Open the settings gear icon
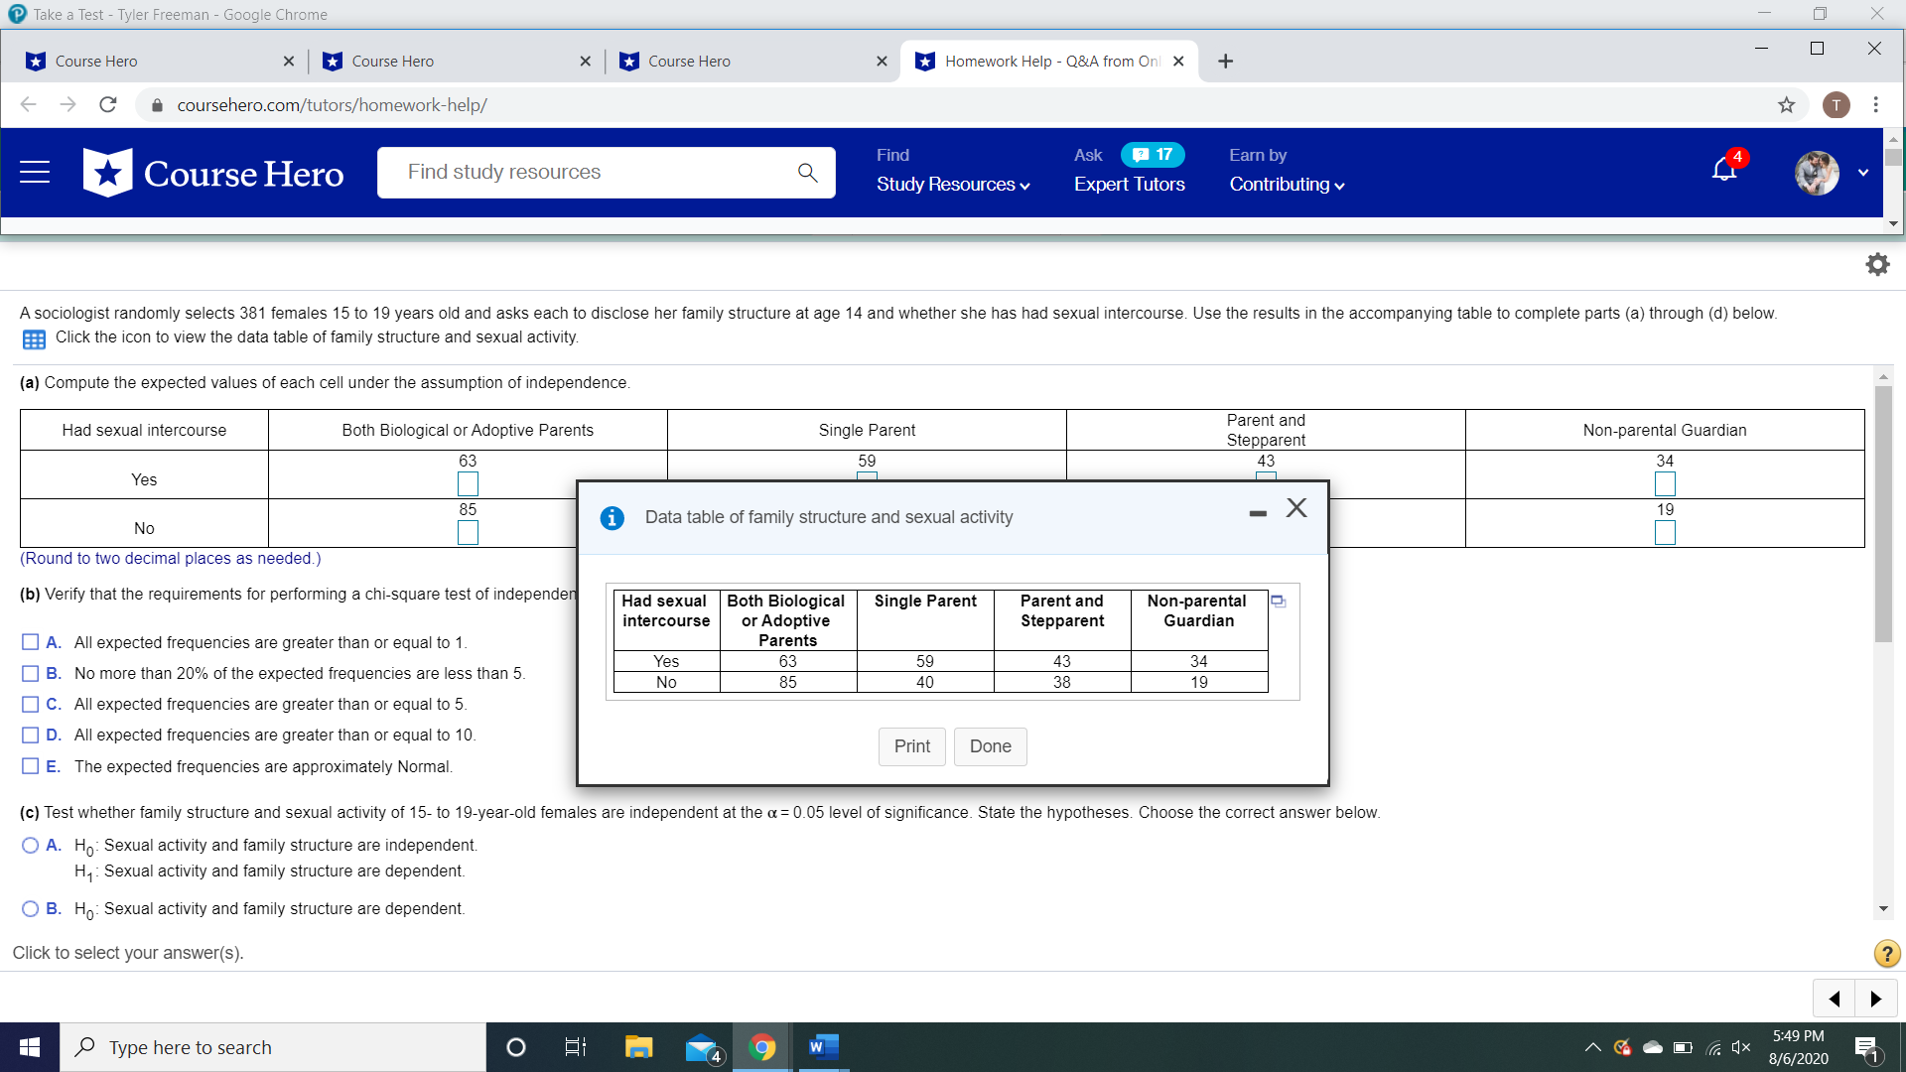The height and width of the screenshot is (1072, 1906). [1877, 264]
